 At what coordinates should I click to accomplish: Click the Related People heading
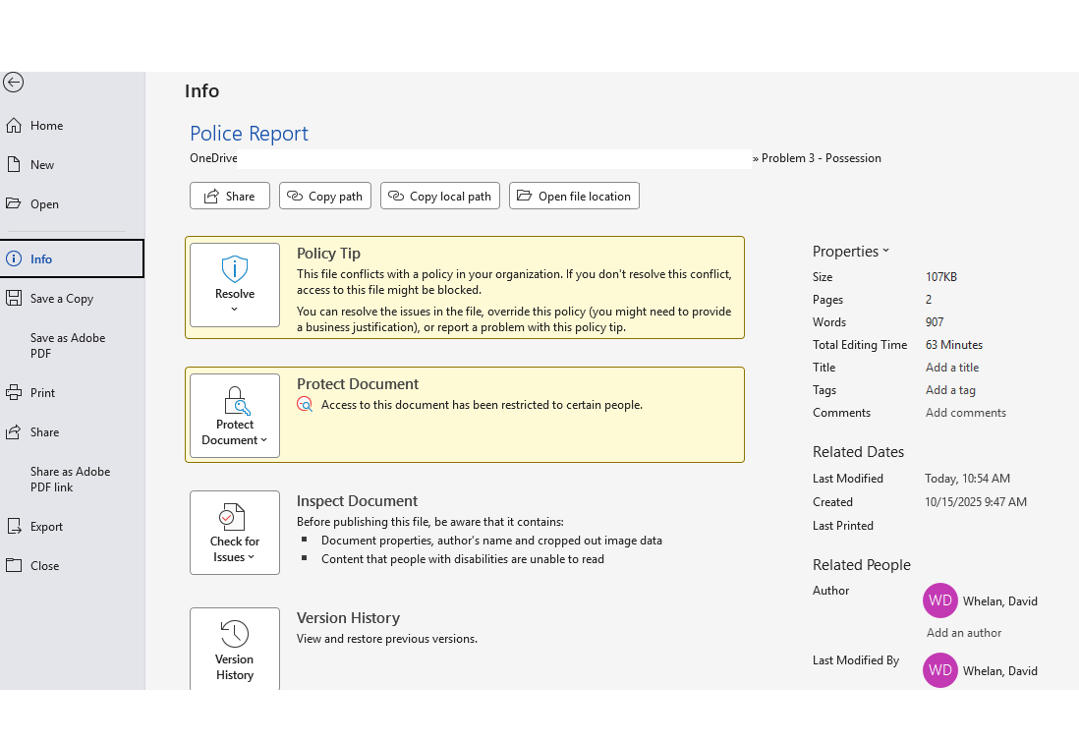tap(862, 565)
